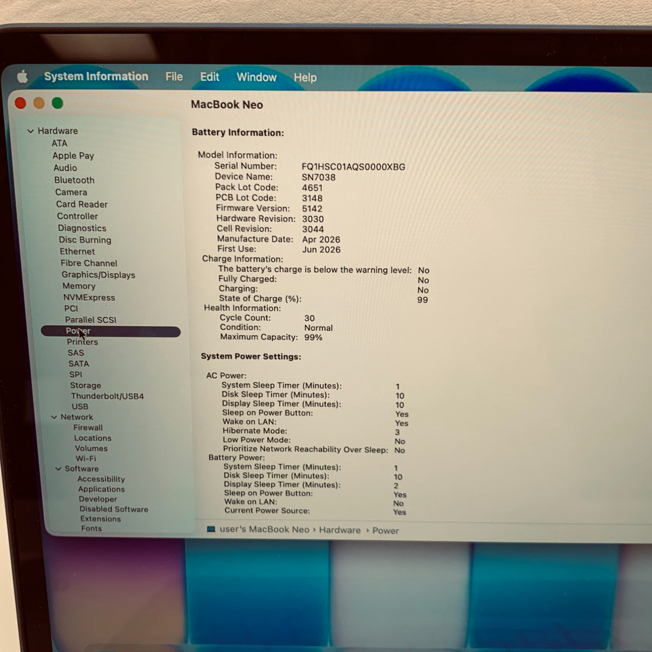The height and width of the screenshot is (652, 652).
Task: Open the System Information menu
Action: 96,77
